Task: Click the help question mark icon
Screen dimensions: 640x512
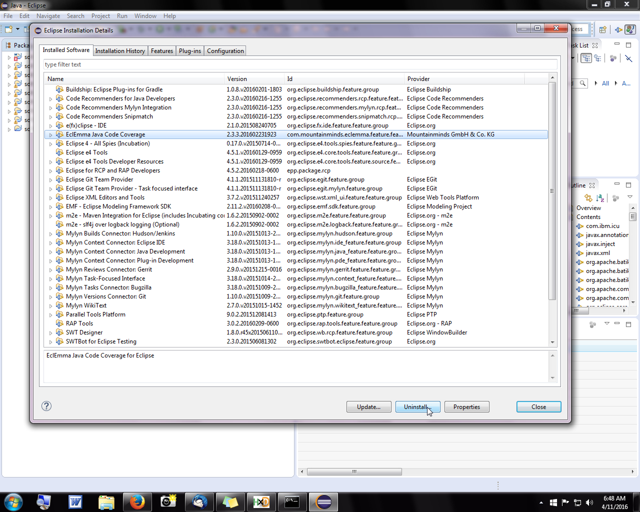Action: [46, 406]
